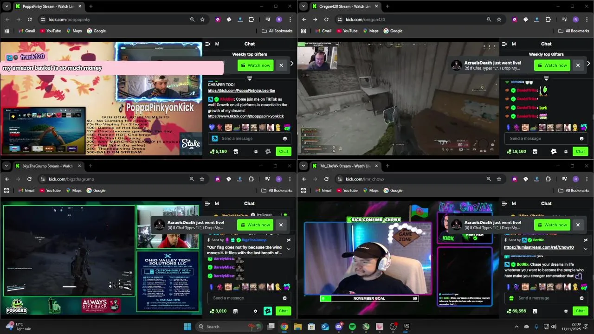
Task: Click scroll-to-bottom arrow in PoppaPinky chat
Action: coord(250,78)
